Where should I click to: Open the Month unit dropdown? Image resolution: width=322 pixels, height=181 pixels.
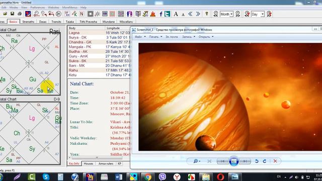point(231,14)
